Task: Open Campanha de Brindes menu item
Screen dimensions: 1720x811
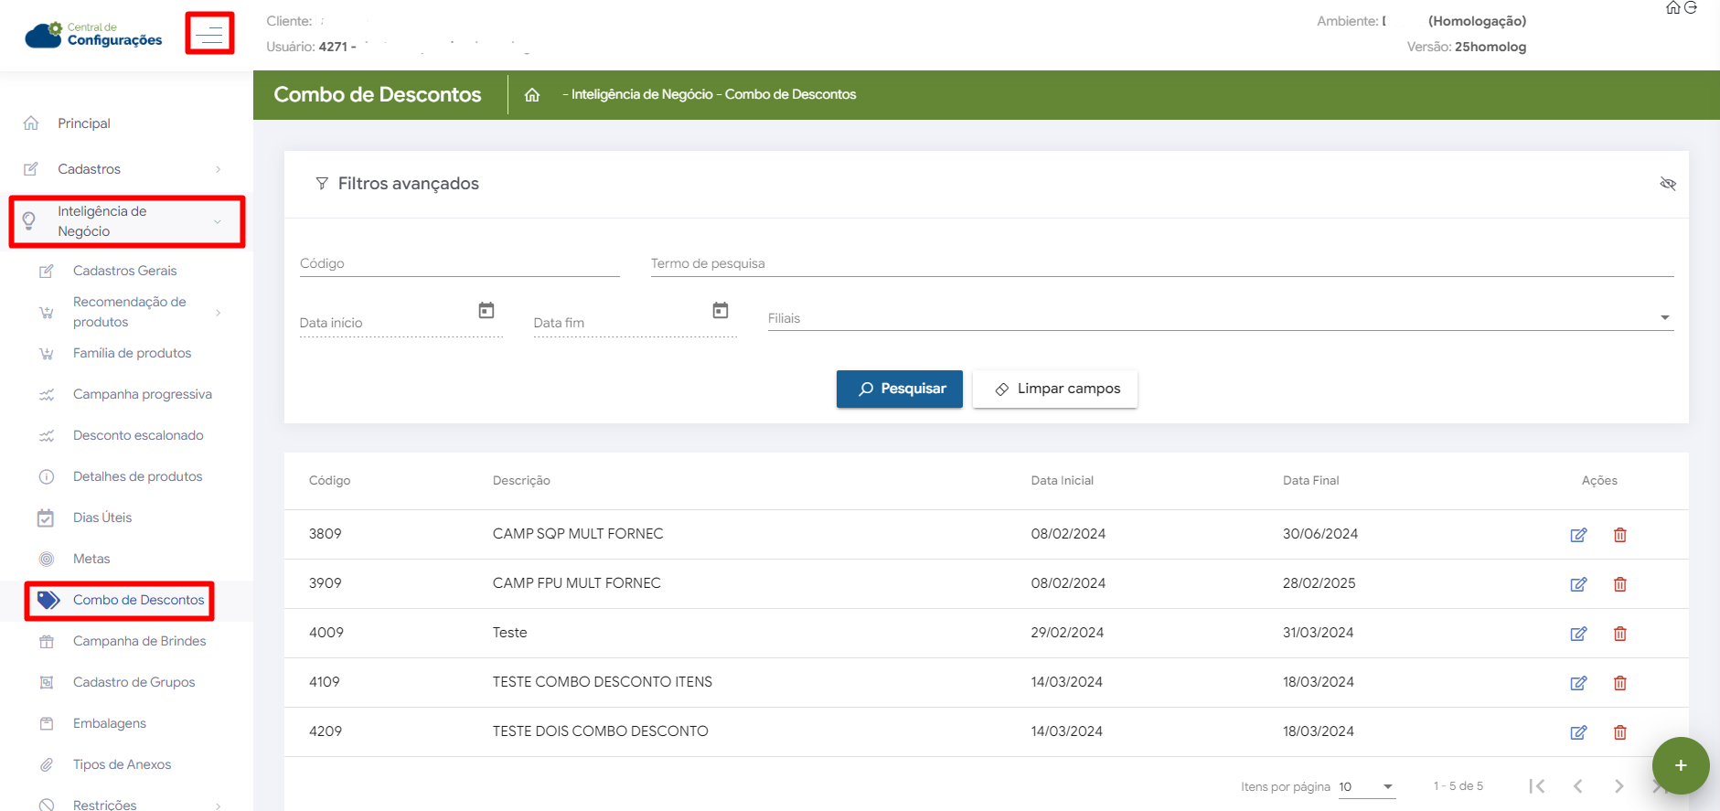Action: pyautogui.click(x=139, y=641)
